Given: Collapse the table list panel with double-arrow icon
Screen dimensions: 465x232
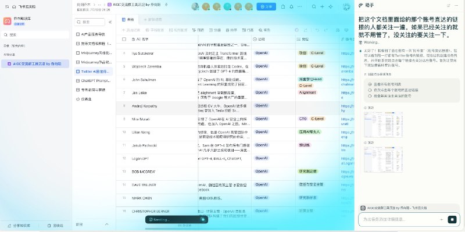Looking at the screenshot, I should point(110,22).
